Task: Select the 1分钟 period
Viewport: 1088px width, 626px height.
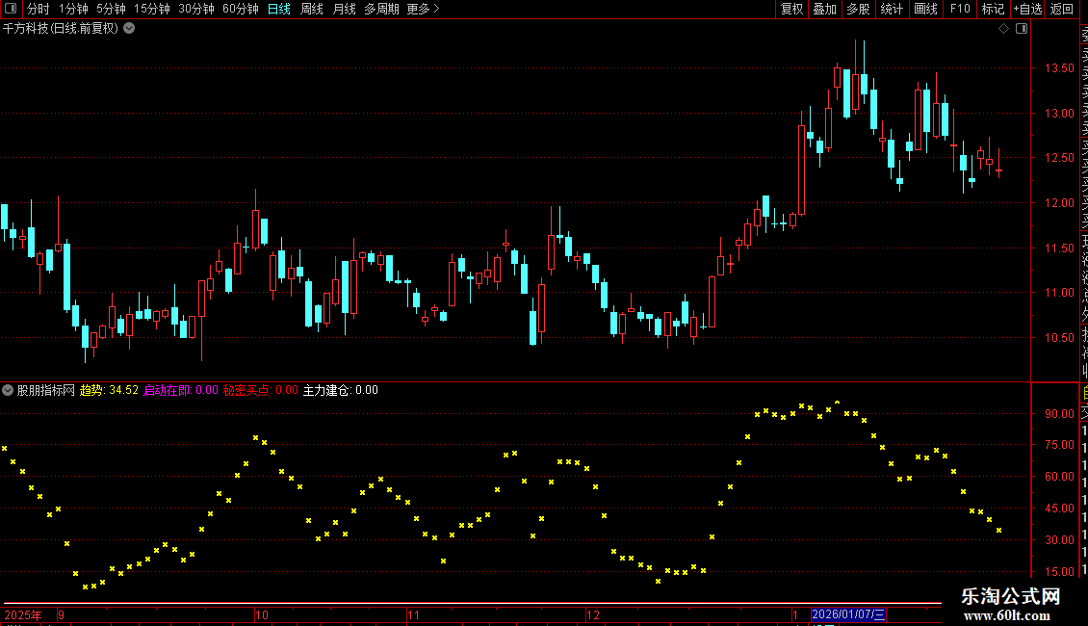Action: tap(73, 9)
